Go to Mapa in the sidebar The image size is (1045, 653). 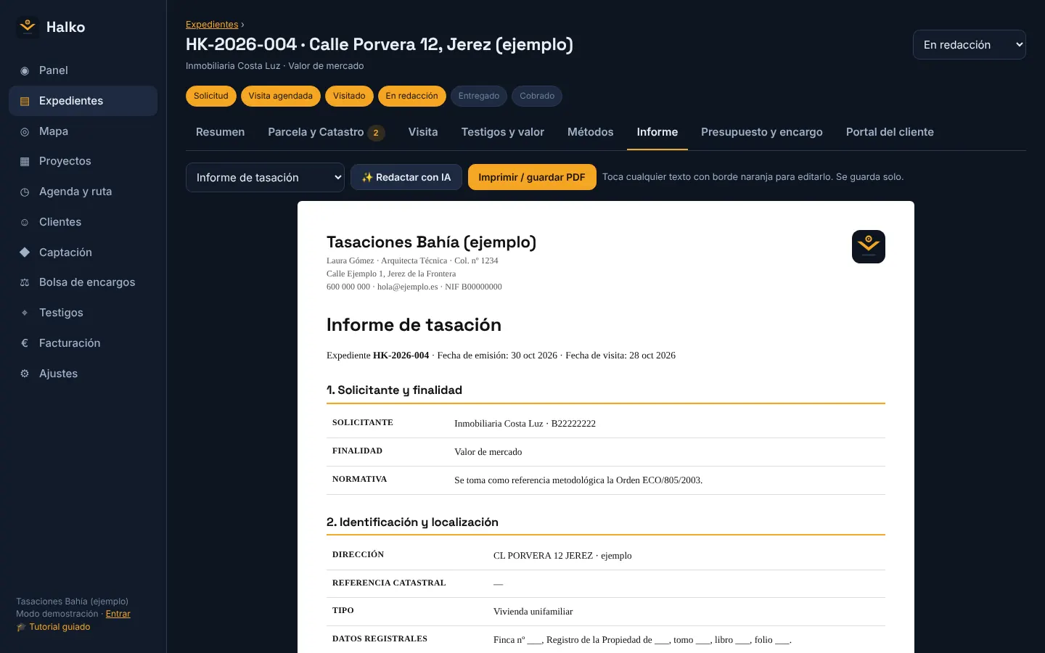tap(83, 131)
